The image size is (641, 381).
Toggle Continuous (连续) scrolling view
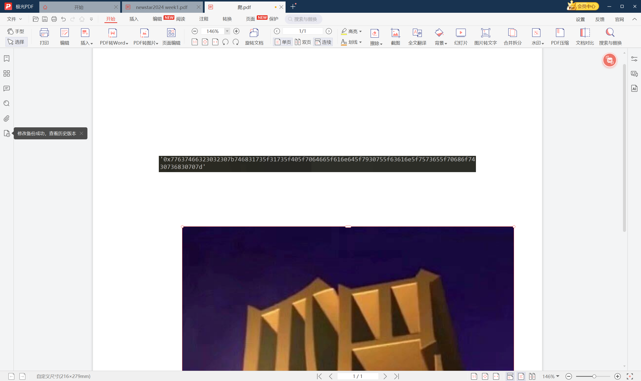coord(323,42)
